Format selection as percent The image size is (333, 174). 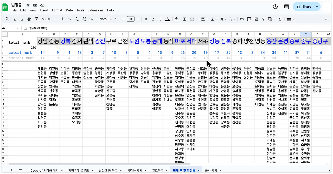tap(69, 19)
